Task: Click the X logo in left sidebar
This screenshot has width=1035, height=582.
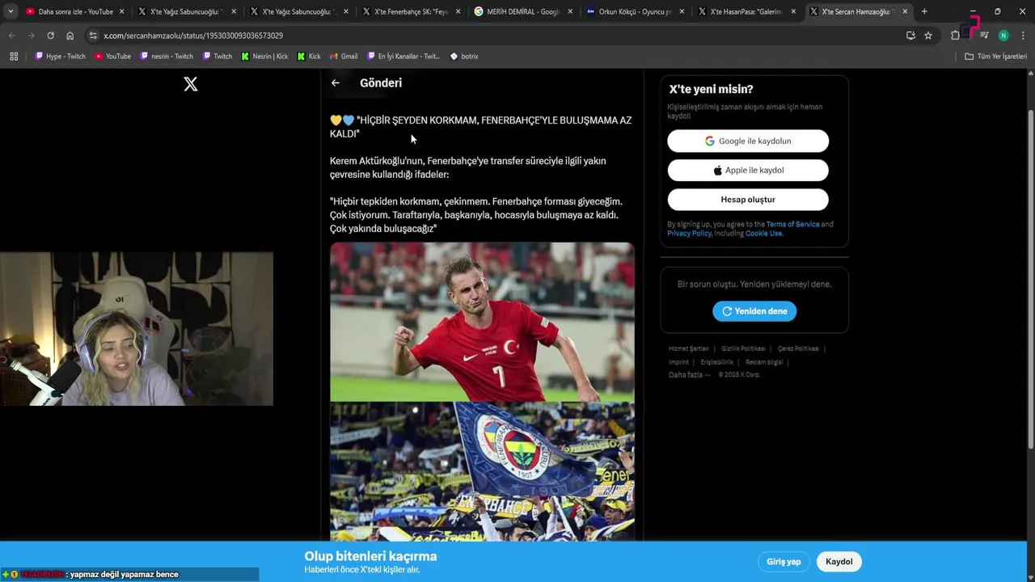Action: pos(191,84)
